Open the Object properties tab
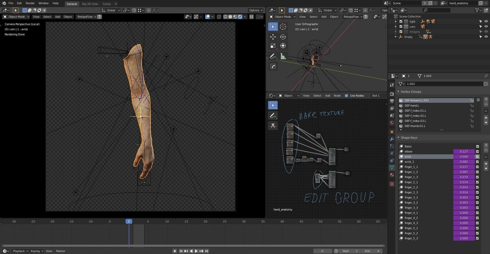490x254 pixels. click(x=392, y=132)
